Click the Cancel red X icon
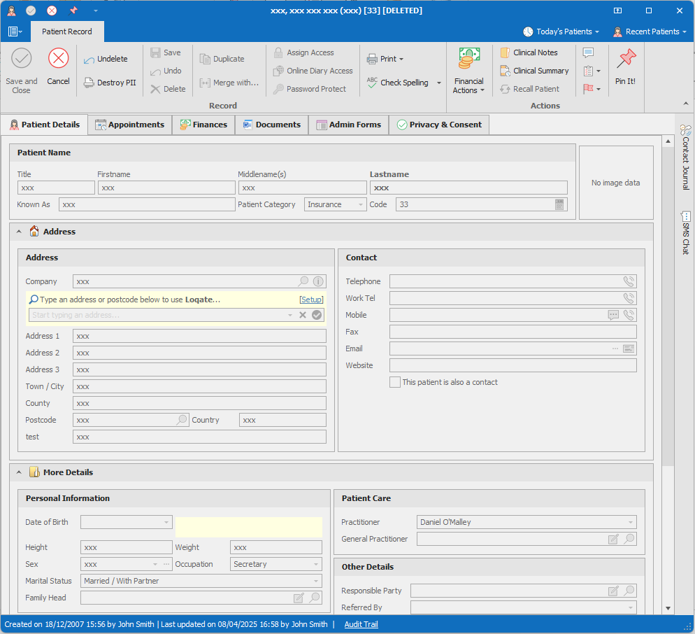The height and width of the screenshot is (634, 695). pyautogui.click(x=58, y=59)
